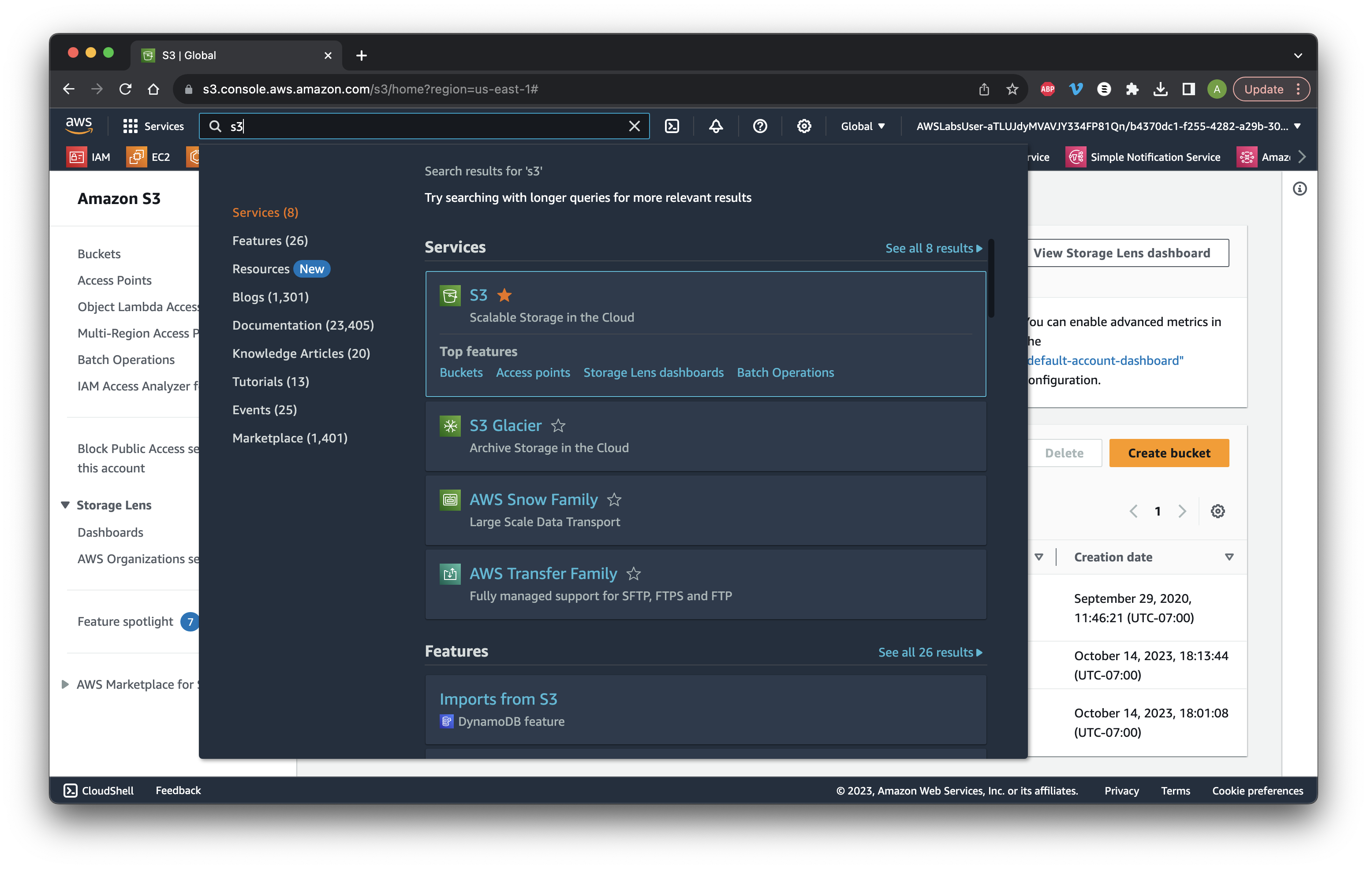Add AWS Snow Family to favorites star

click(x=614, y=500)
